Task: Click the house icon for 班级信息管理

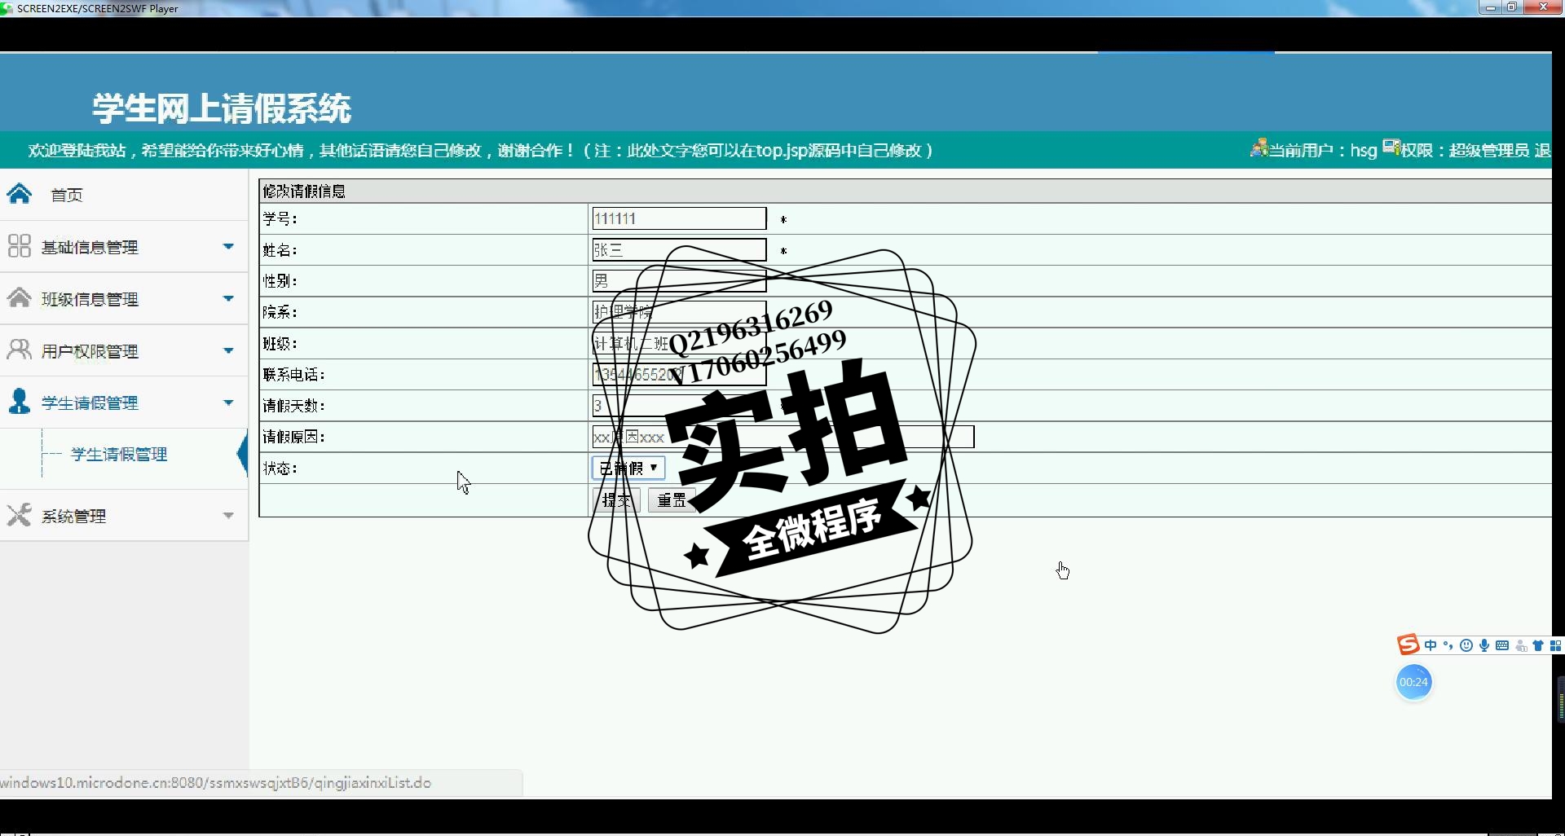Action: tap(20, 298)
